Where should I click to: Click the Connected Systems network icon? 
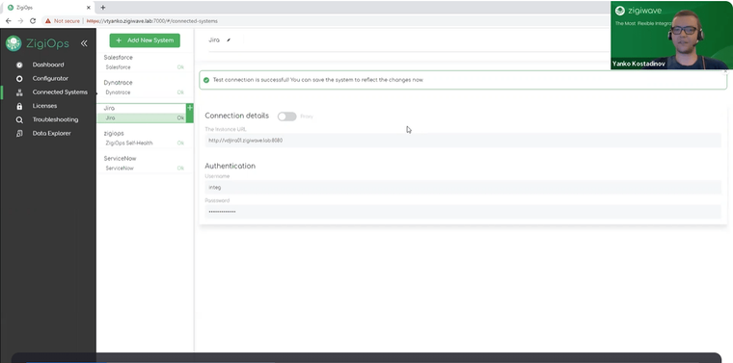[x=19, y=92]
